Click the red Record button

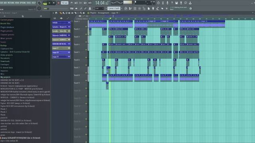58,3
